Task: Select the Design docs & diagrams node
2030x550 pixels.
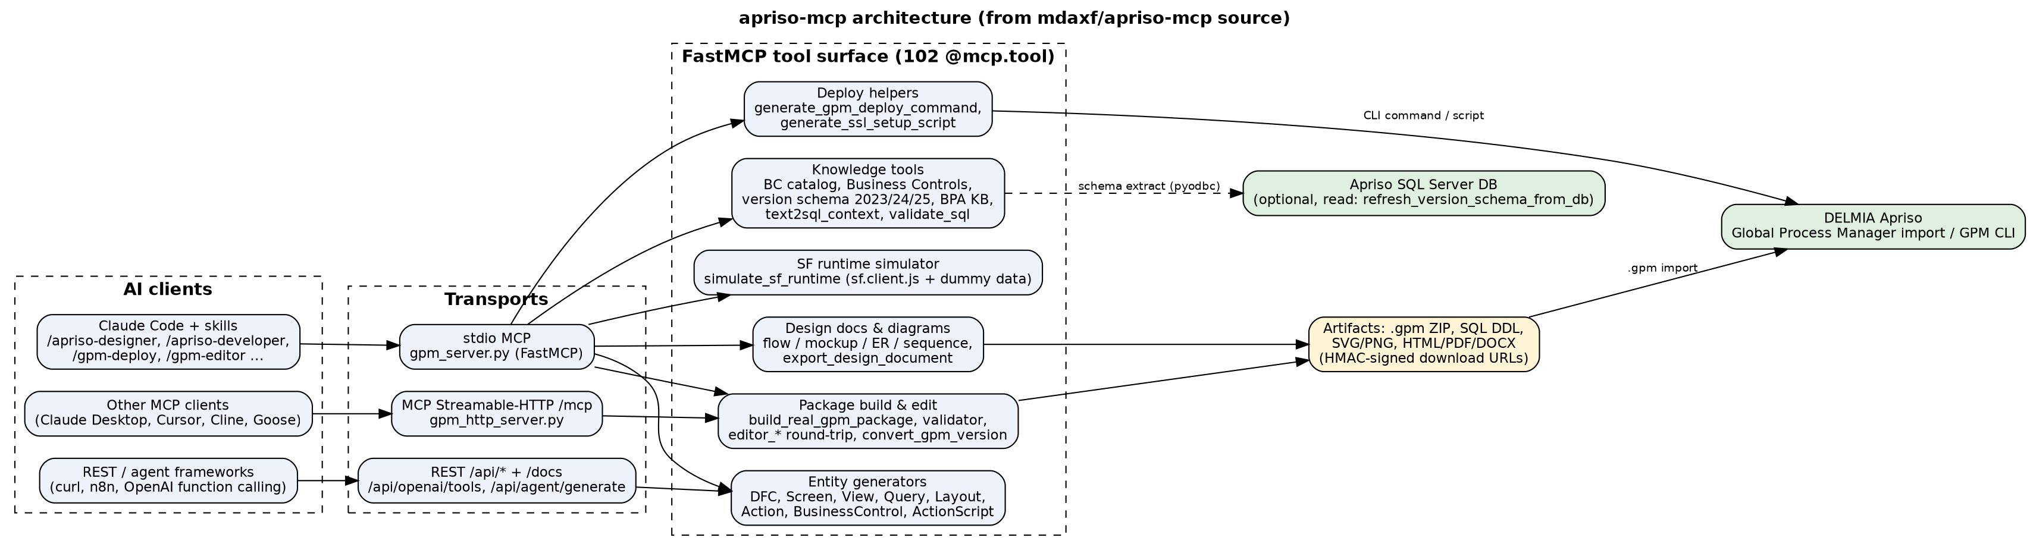Action: coord(867,344)
